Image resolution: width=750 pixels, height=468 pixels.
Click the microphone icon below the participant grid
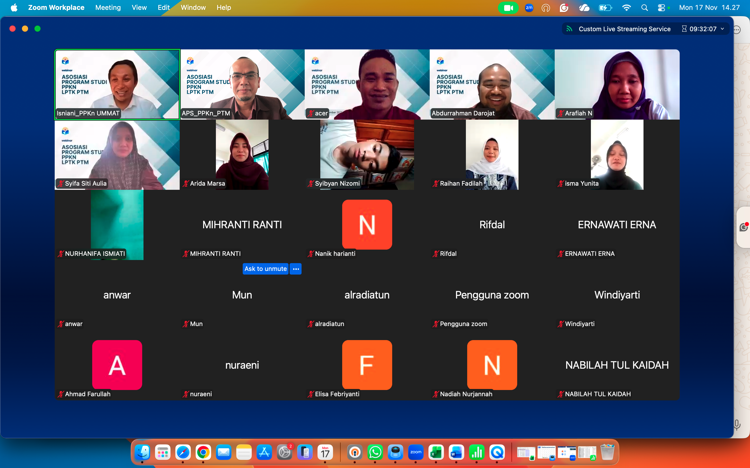click(737, 425)
